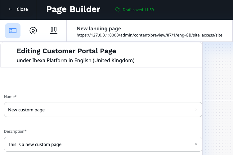Click the preview URL text

[149, 35]
